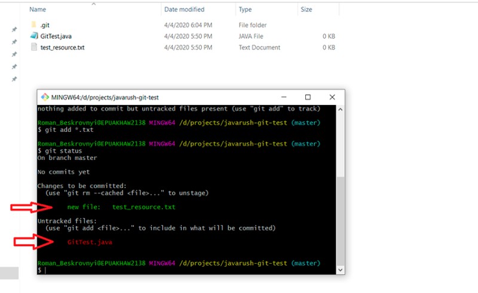
Task: Click the topmost pin icon in the sidebar
Action: point(14,30)
